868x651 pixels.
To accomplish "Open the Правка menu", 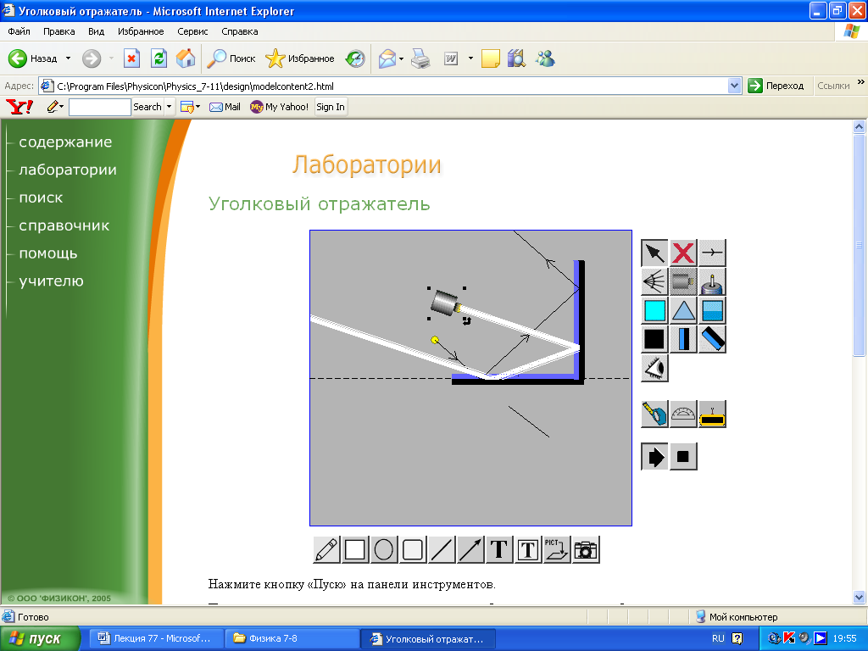I will coord(59,31).
